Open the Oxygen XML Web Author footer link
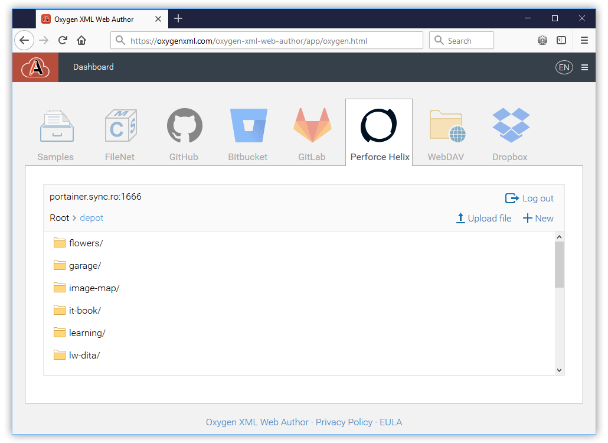 click(x=257, y=422)
